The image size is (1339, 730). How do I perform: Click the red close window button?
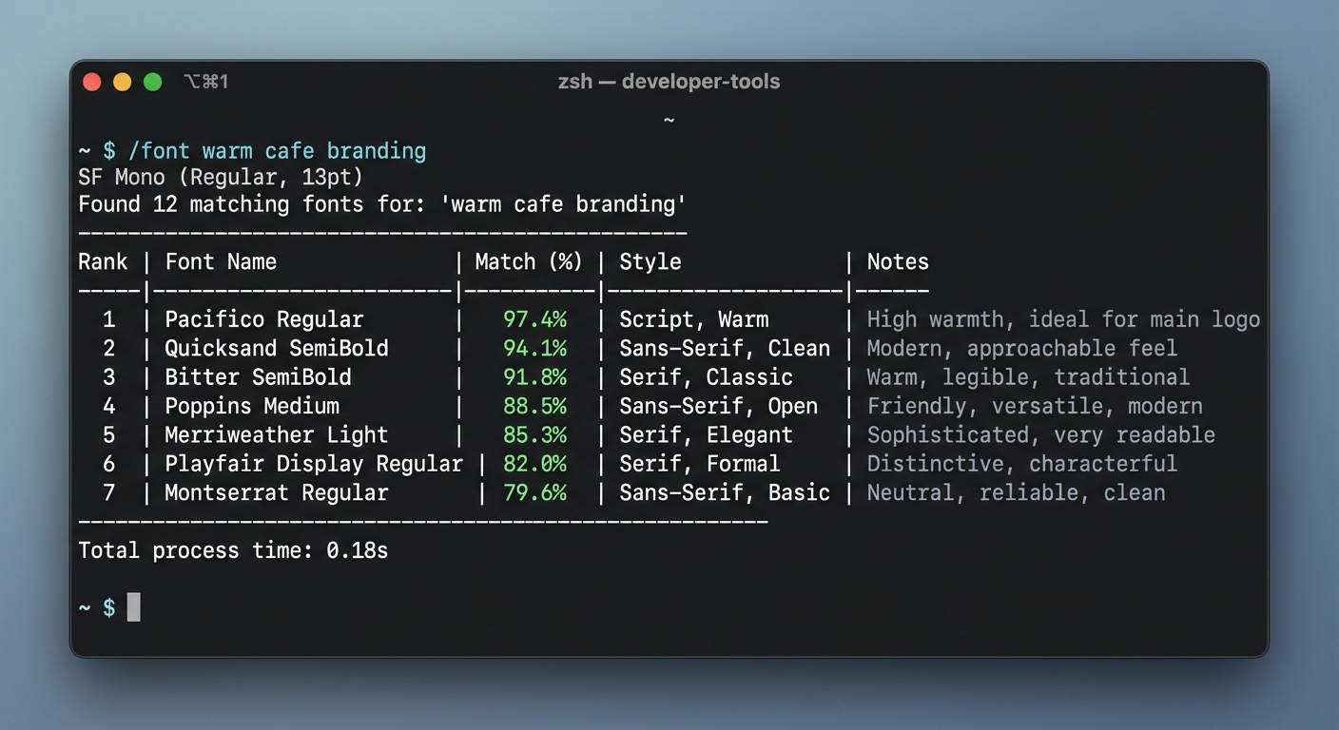coord(92,82)
